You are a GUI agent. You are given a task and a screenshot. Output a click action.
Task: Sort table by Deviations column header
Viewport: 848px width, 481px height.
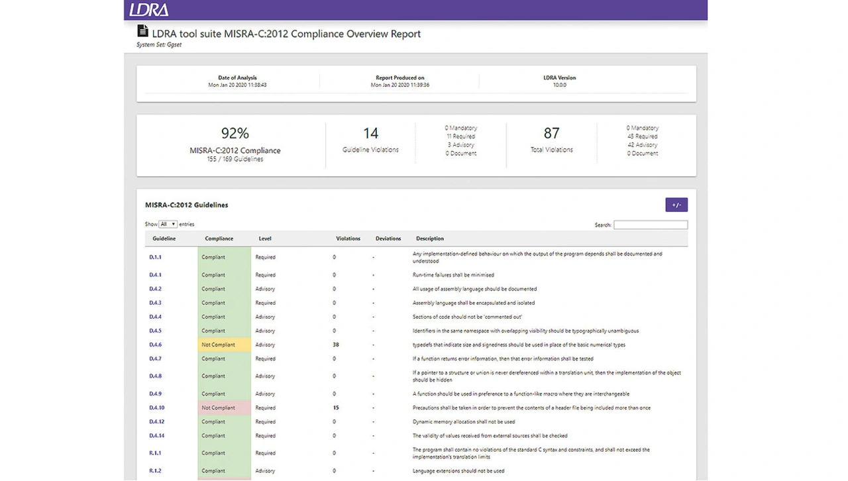coord(388,239)
